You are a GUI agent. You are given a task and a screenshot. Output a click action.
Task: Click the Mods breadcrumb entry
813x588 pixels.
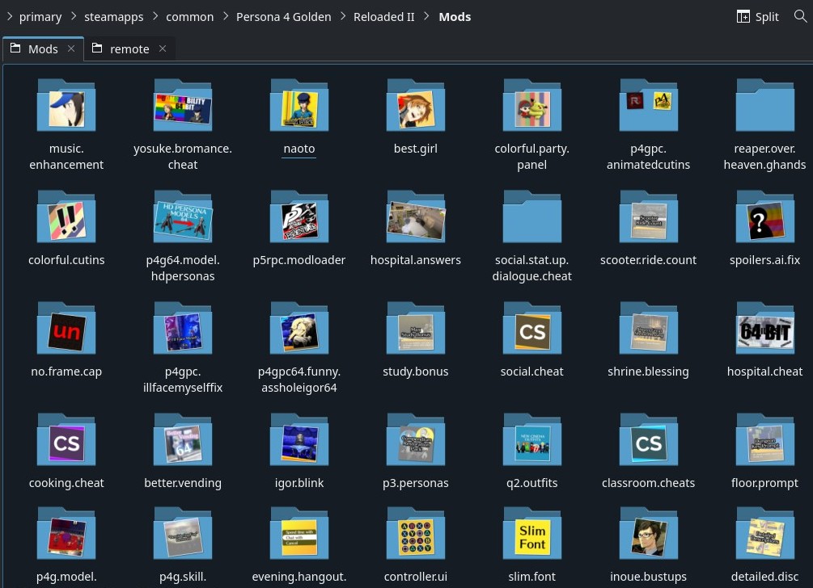pos(455,17)
